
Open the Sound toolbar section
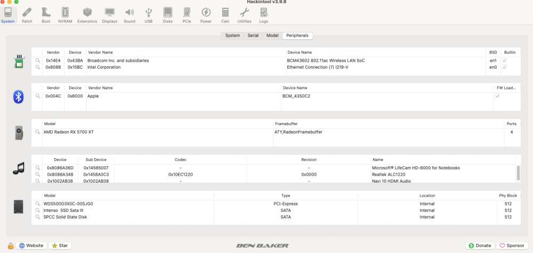coord(130,15)
